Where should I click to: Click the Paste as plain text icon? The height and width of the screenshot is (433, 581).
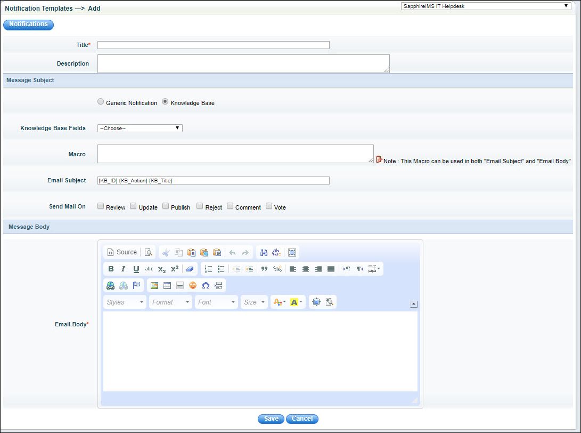(x=204, y=252)
